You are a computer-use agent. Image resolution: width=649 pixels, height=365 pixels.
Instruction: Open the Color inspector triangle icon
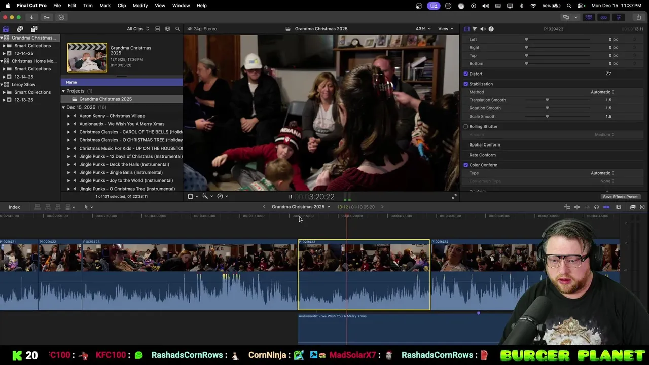pos(475,29)
